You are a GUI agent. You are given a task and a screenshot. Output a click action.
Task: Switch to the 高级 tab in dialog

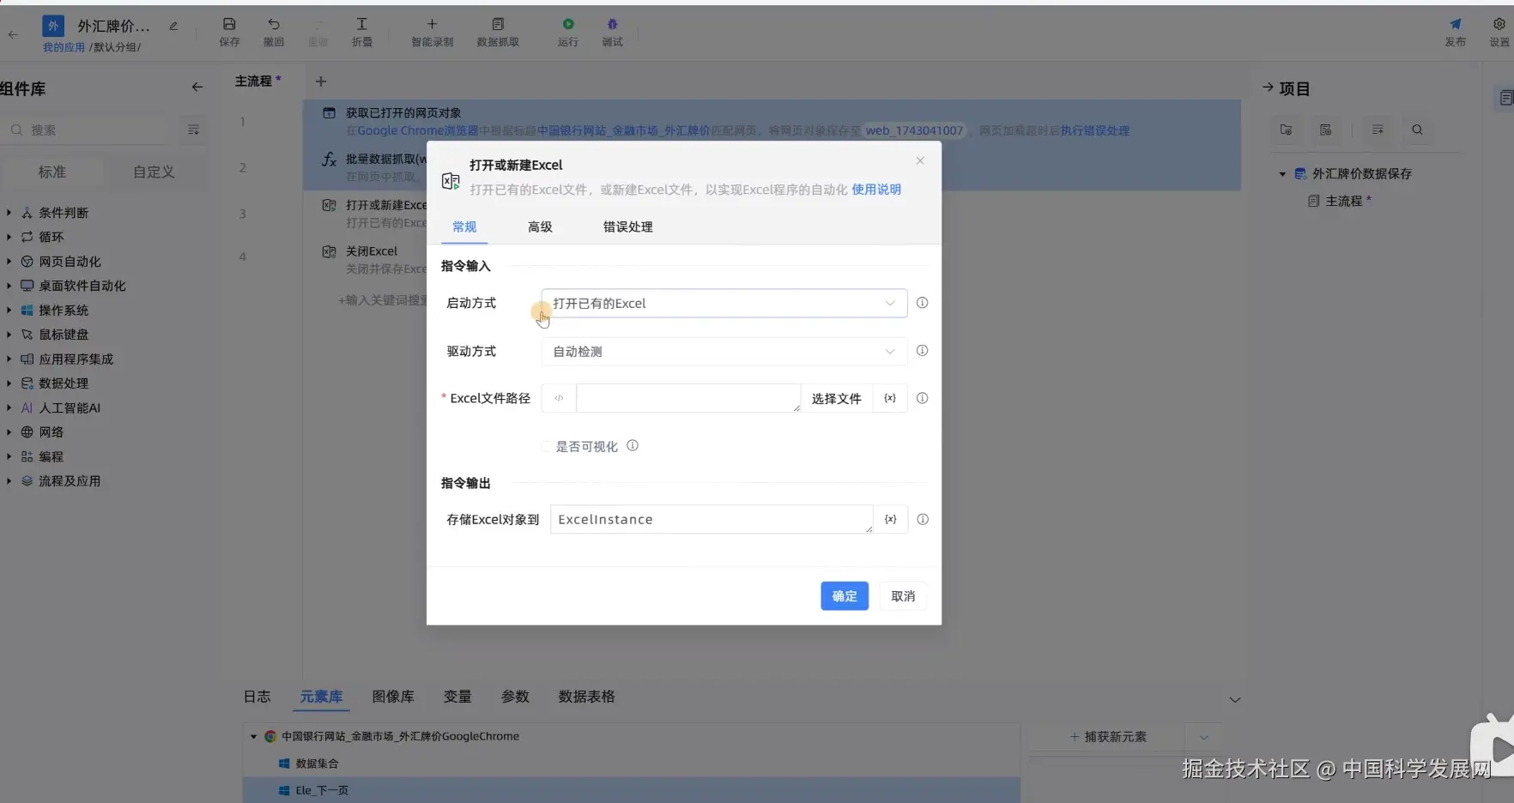(x=540, y=226)
